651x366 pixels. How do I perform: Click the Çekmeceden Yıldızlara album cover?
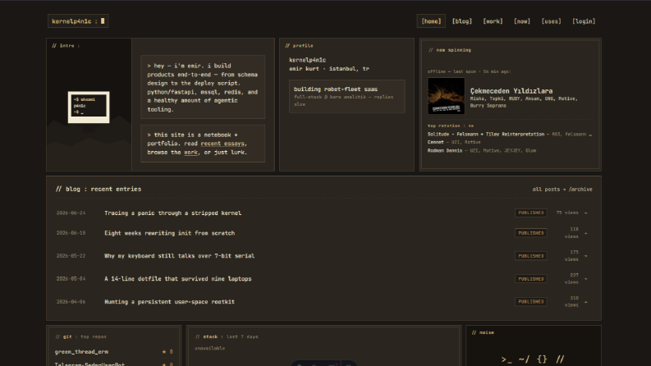[x=447, y=96]
